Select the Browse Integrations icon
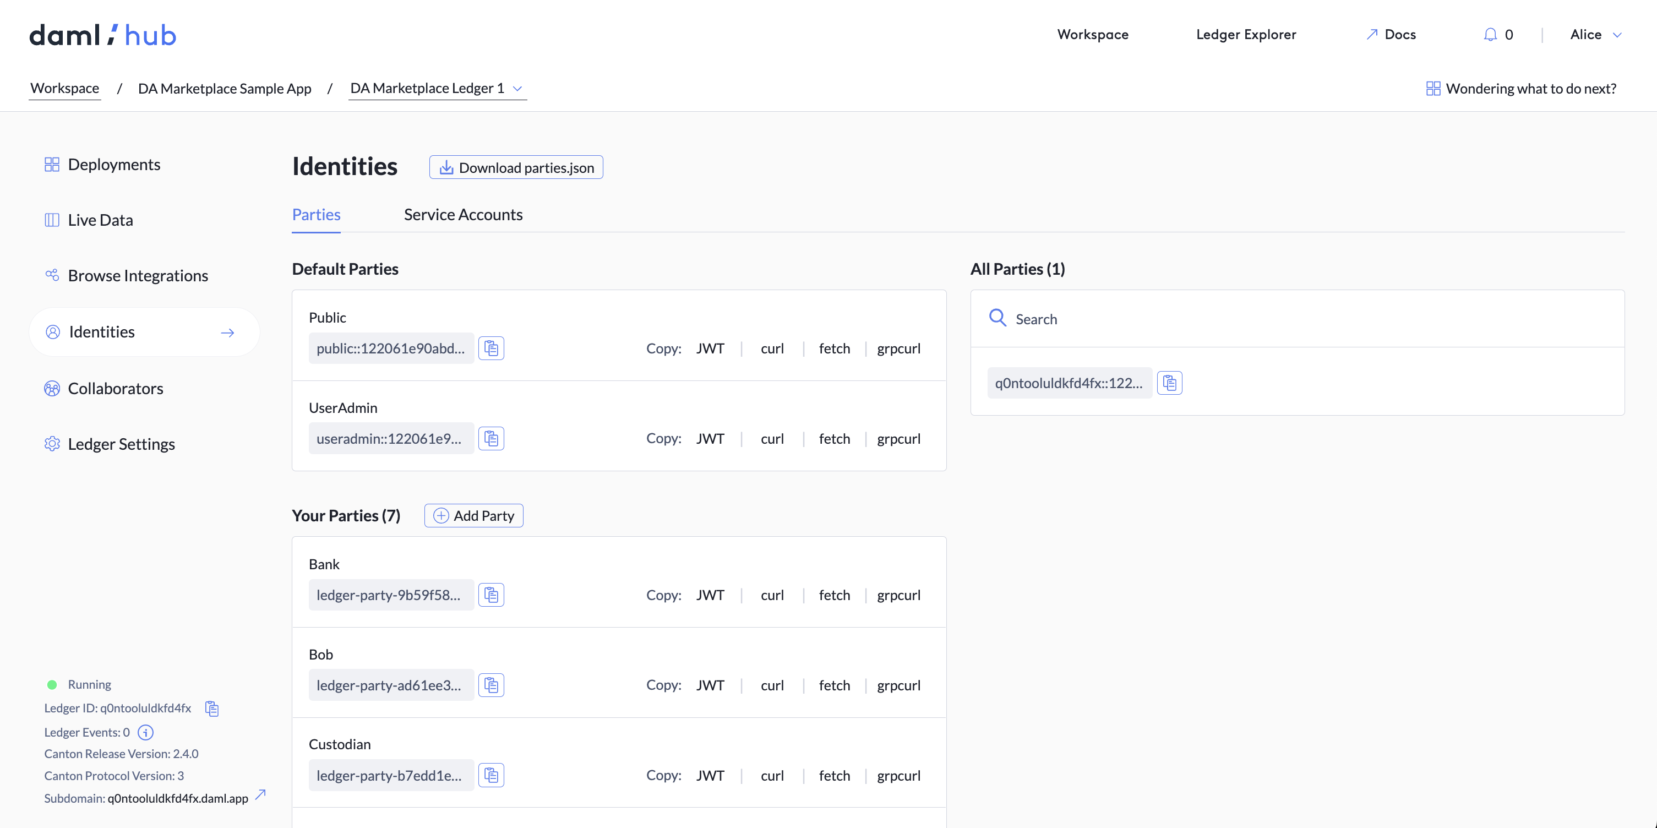The width and height of the screenshot is (1657, 828). coord(52,275)
